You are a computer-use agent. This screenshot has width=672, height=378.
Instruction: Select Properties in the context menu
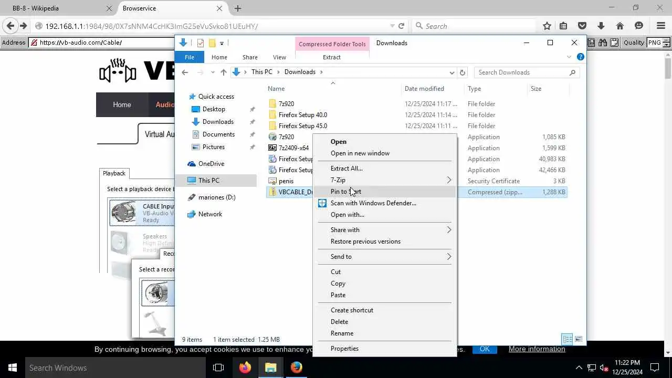point(385,349)
